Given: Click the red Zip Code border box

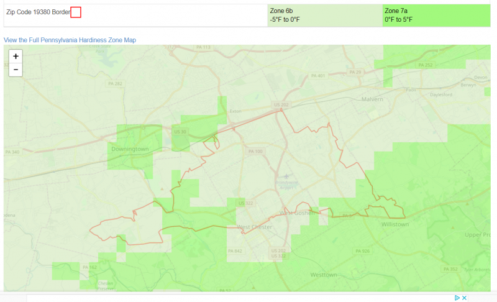Looking at the screenshot, I should (x=76, y=12).
